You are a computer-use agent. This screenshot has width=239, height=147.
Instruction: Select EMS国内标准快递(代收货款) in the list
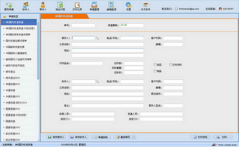click(x=19, y=28)
